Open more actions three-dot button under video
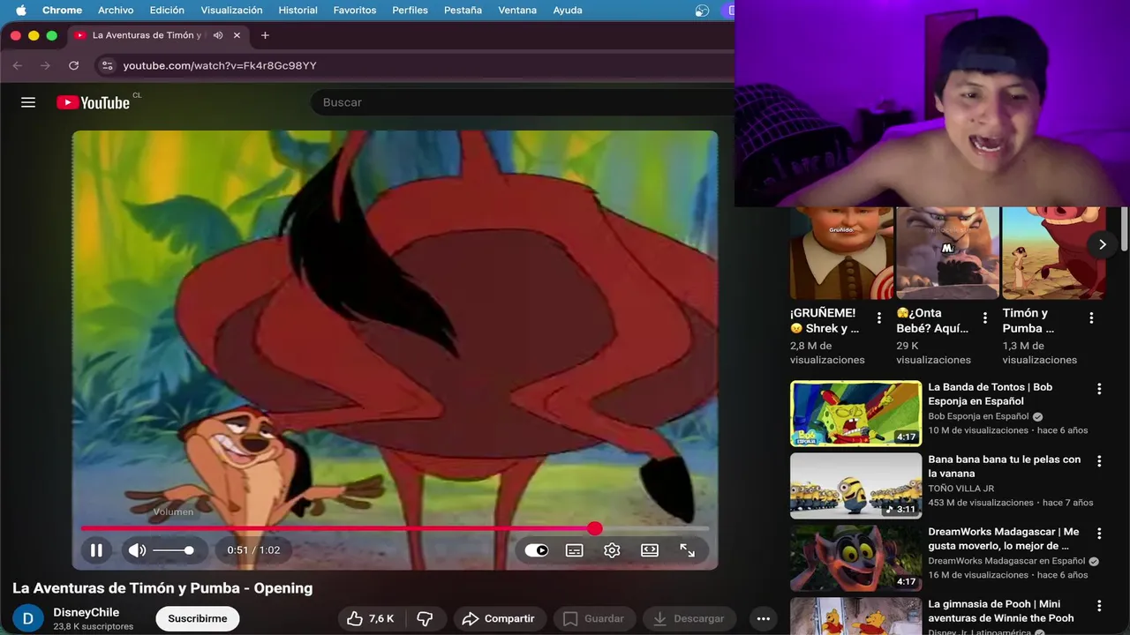The height and width of the screenshot is (635, 1130). (764, 618)
